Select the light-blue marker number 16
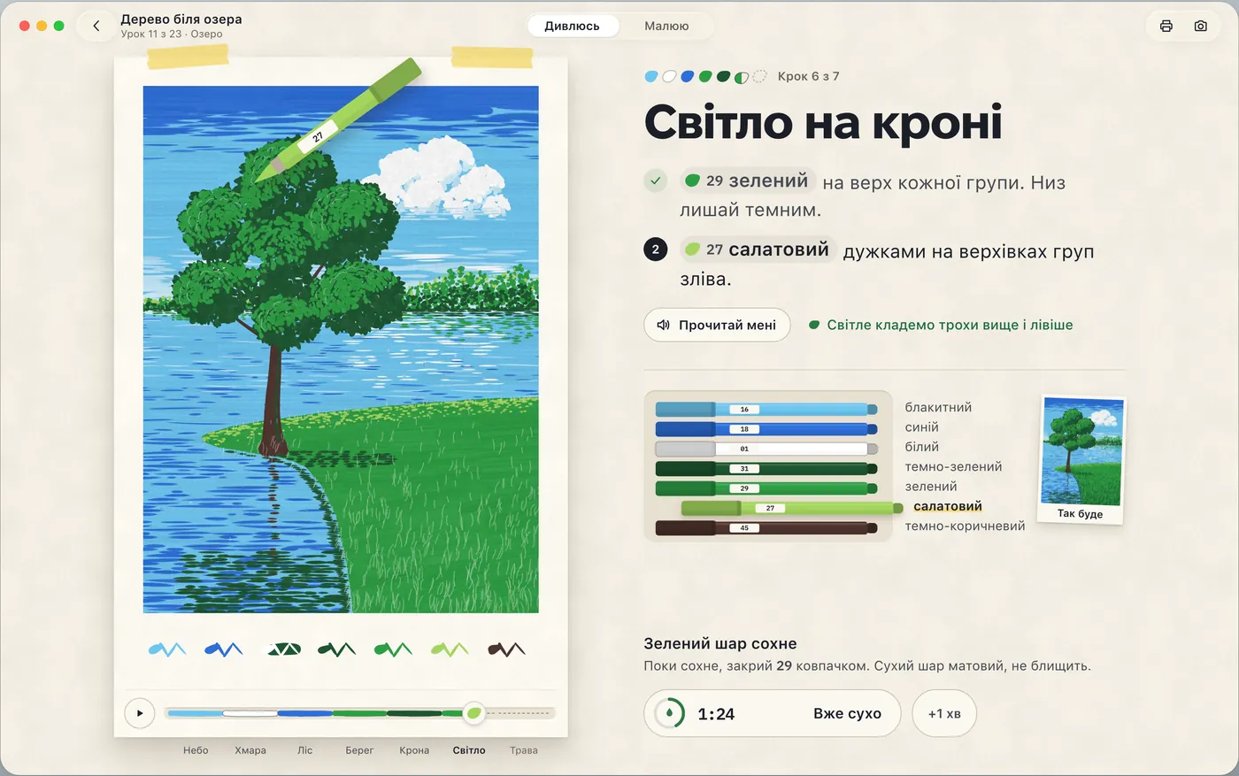 coord(766,410)
